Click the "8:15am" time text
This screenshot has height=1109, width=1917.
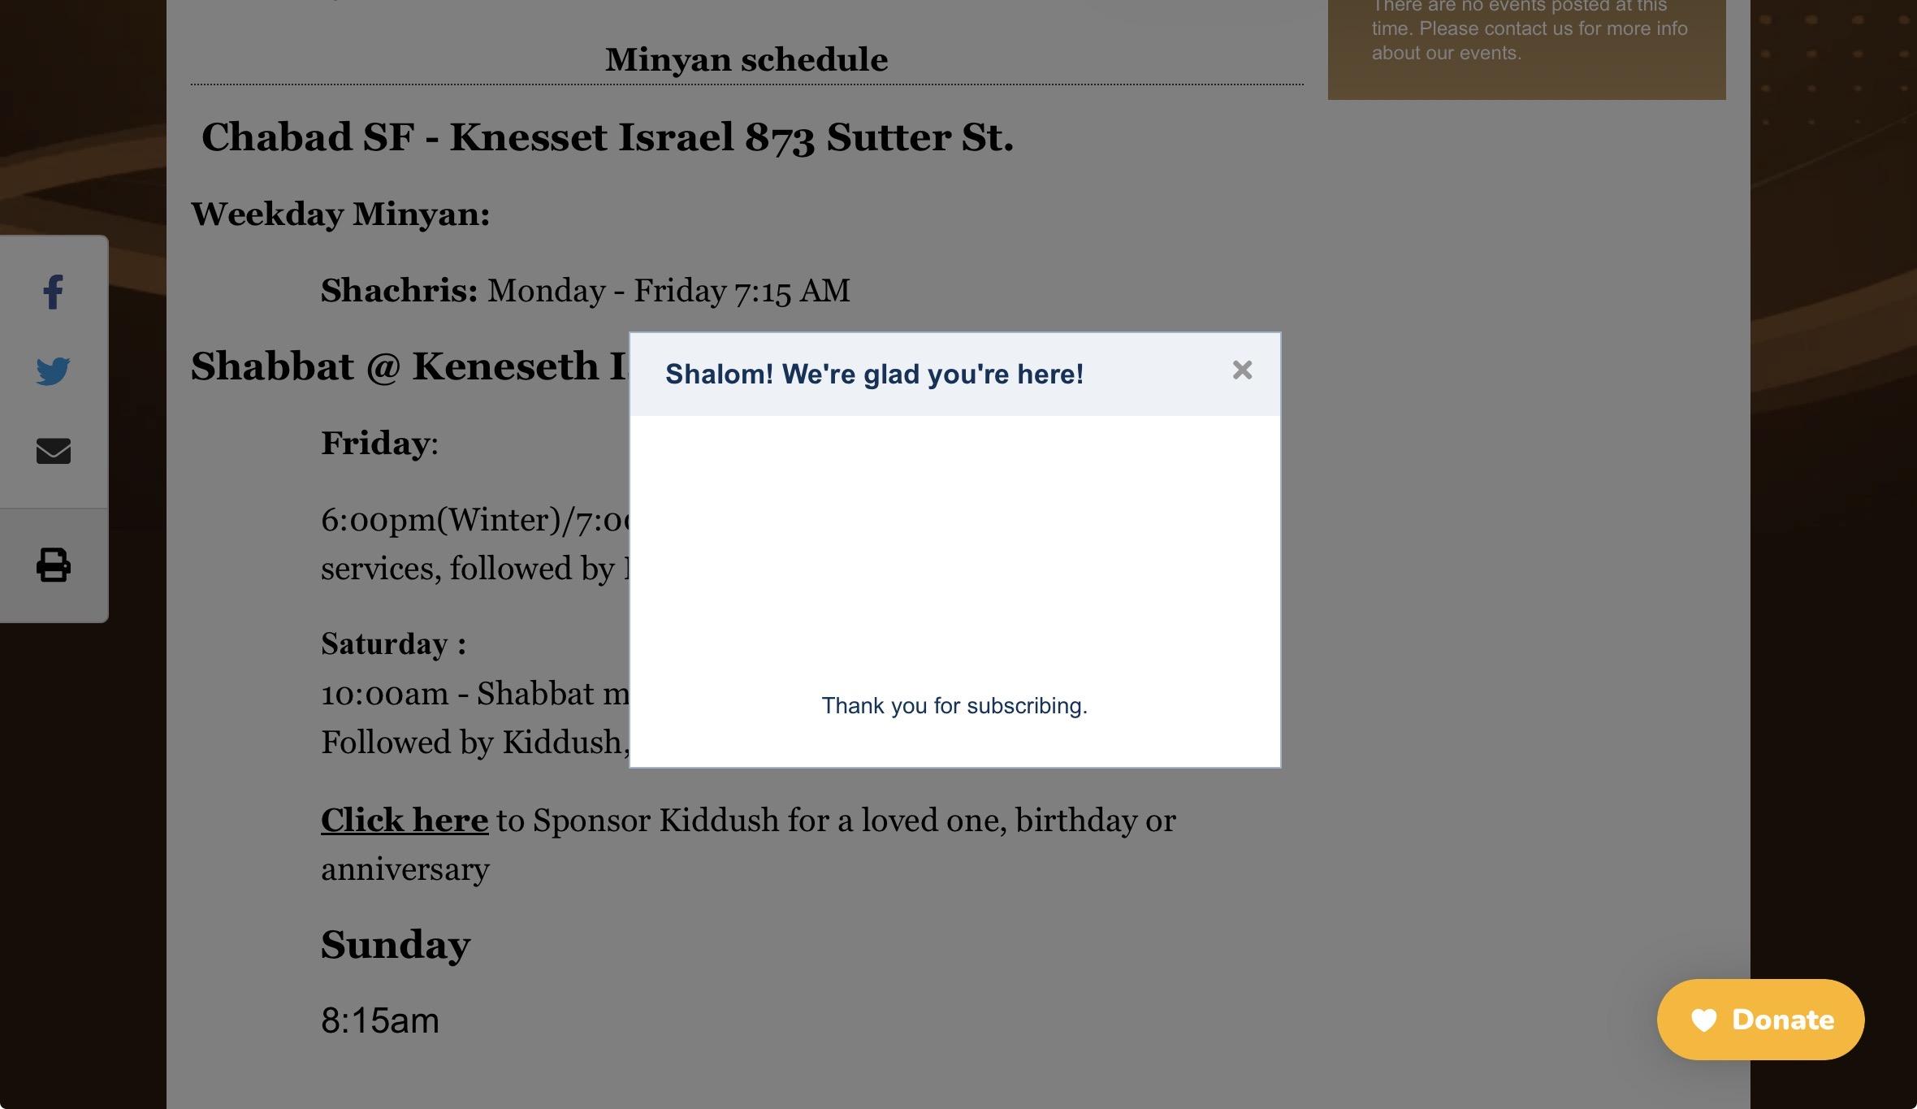click(380, 1020)
